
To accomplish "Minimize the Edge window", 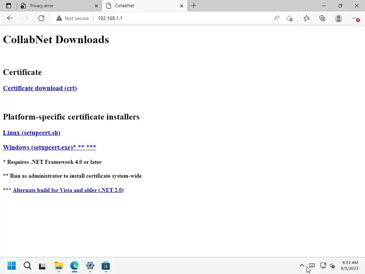I will tap(324, 6).
